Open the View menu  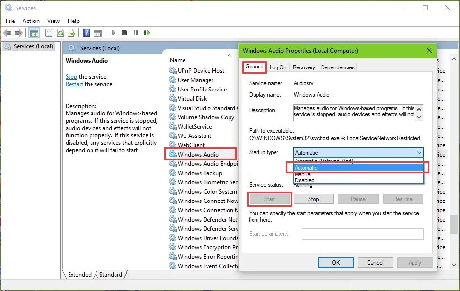coord(53,21)
